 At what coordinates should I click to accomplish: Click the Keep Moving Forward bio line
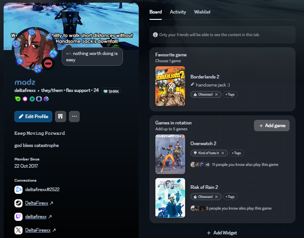(x=40, y=133)
